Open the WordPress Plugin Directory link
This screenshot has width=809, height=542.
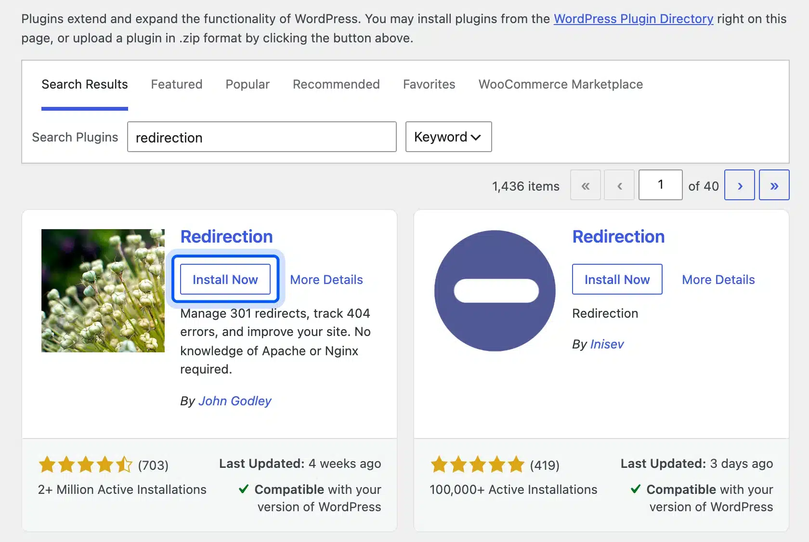[633, 19]
